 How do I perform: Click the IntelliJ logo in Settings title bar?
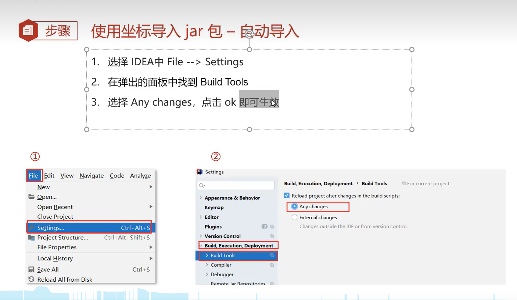pos(200,172)
